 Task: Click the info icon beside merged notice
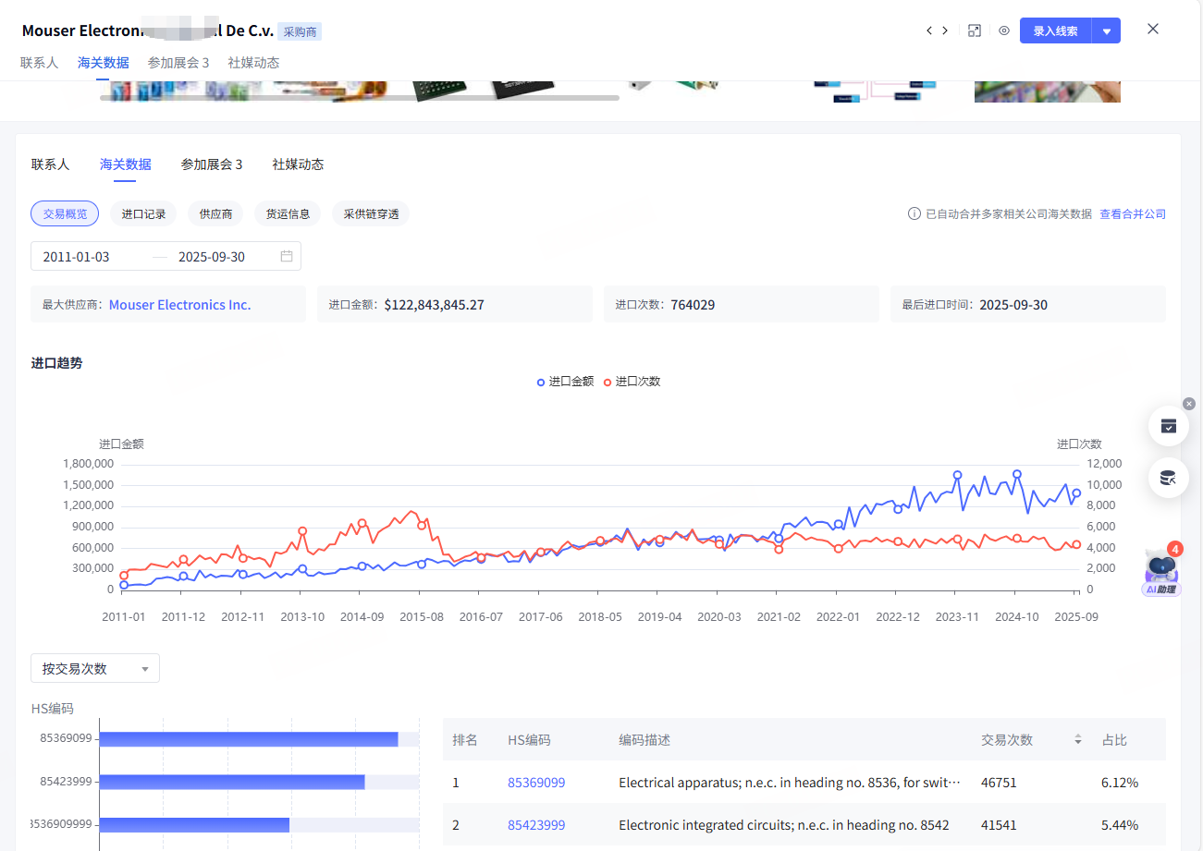[x=914, y=214]
